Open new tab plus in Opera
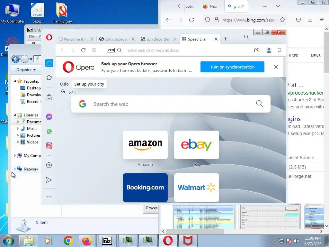329x247 pixels. [x=225, y=39]
